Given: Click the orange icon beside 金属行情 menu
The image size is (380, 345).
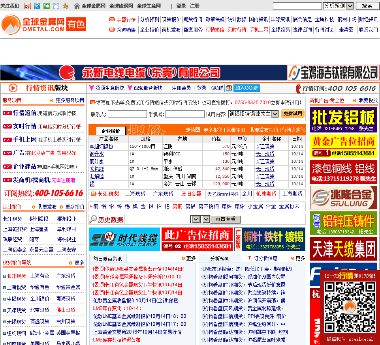Looking at the screenshot, I should tap(112, 19).
